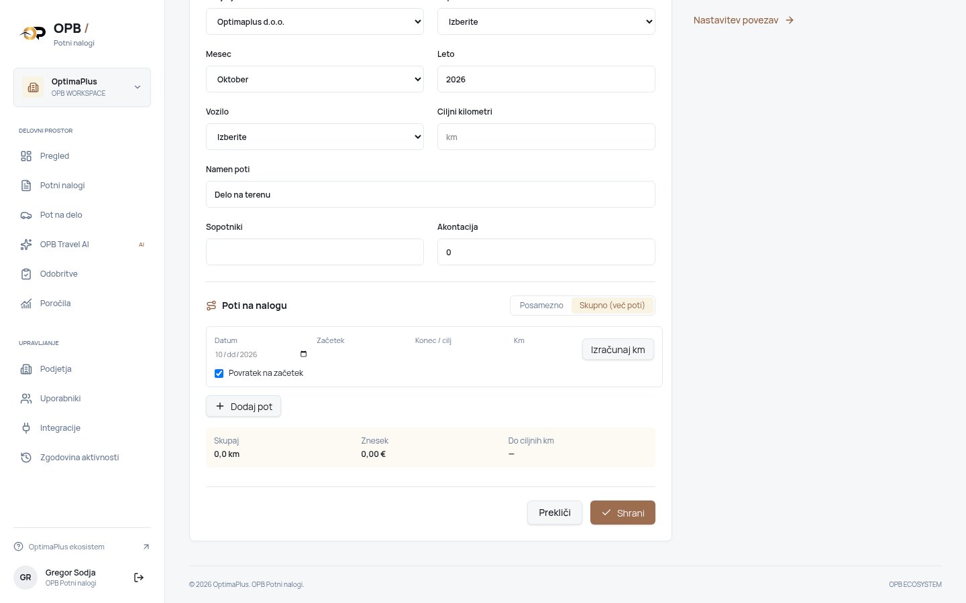
Task: Open the Optimaplus d.o.o. company dropdown
Action: (x=315, y=21)
